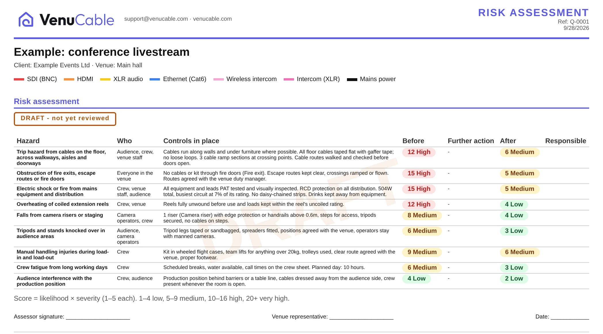Click 4 Low badge in Overheating reels row
Screen dimensions: 603x334
(x=514, y=205)
